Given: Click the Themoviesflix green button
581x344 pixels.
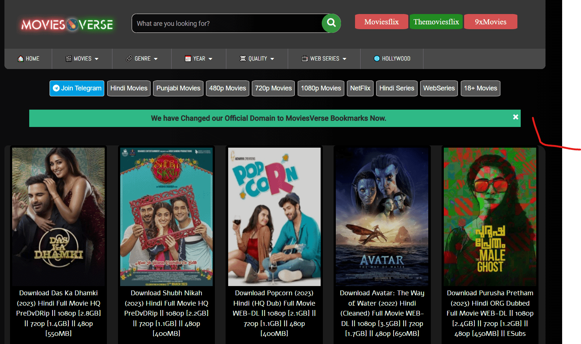Looking at the screenshot, I should pyautogui.click(x=436, y=22).
